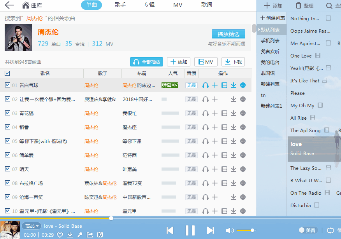
Task: Click 整理 in the playlist toolbar
Action: [304, 6]
